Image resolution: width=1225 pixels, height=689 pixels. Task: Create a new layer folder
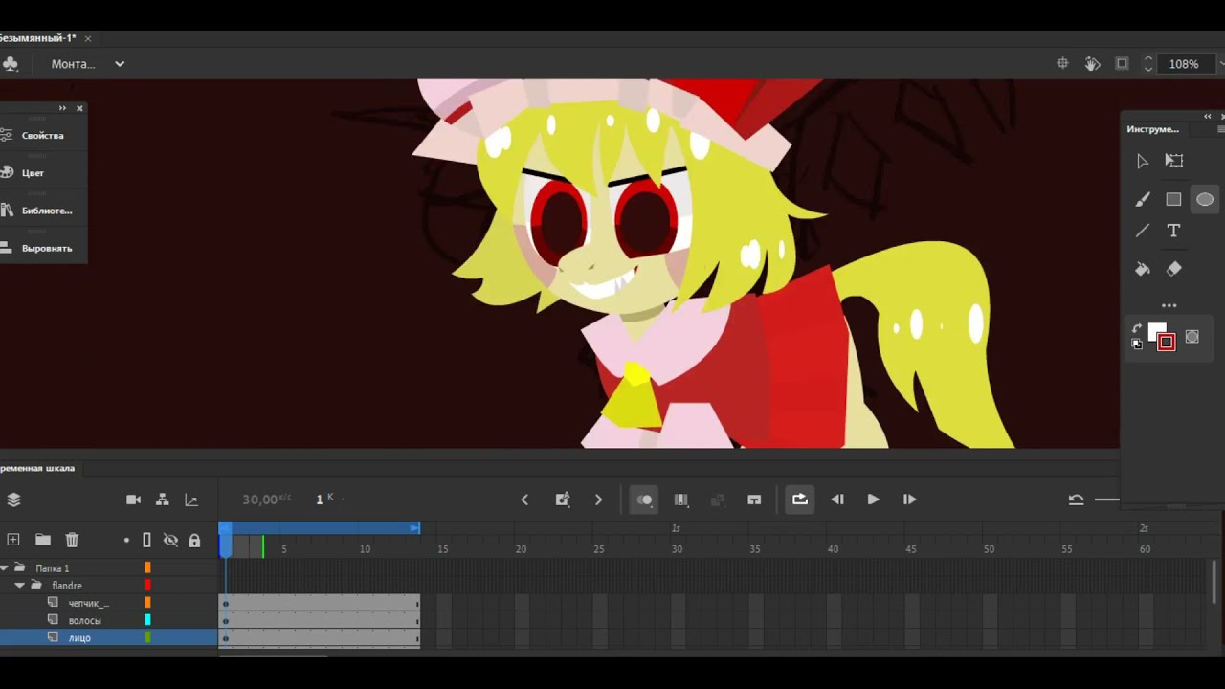tap(42, 540)
